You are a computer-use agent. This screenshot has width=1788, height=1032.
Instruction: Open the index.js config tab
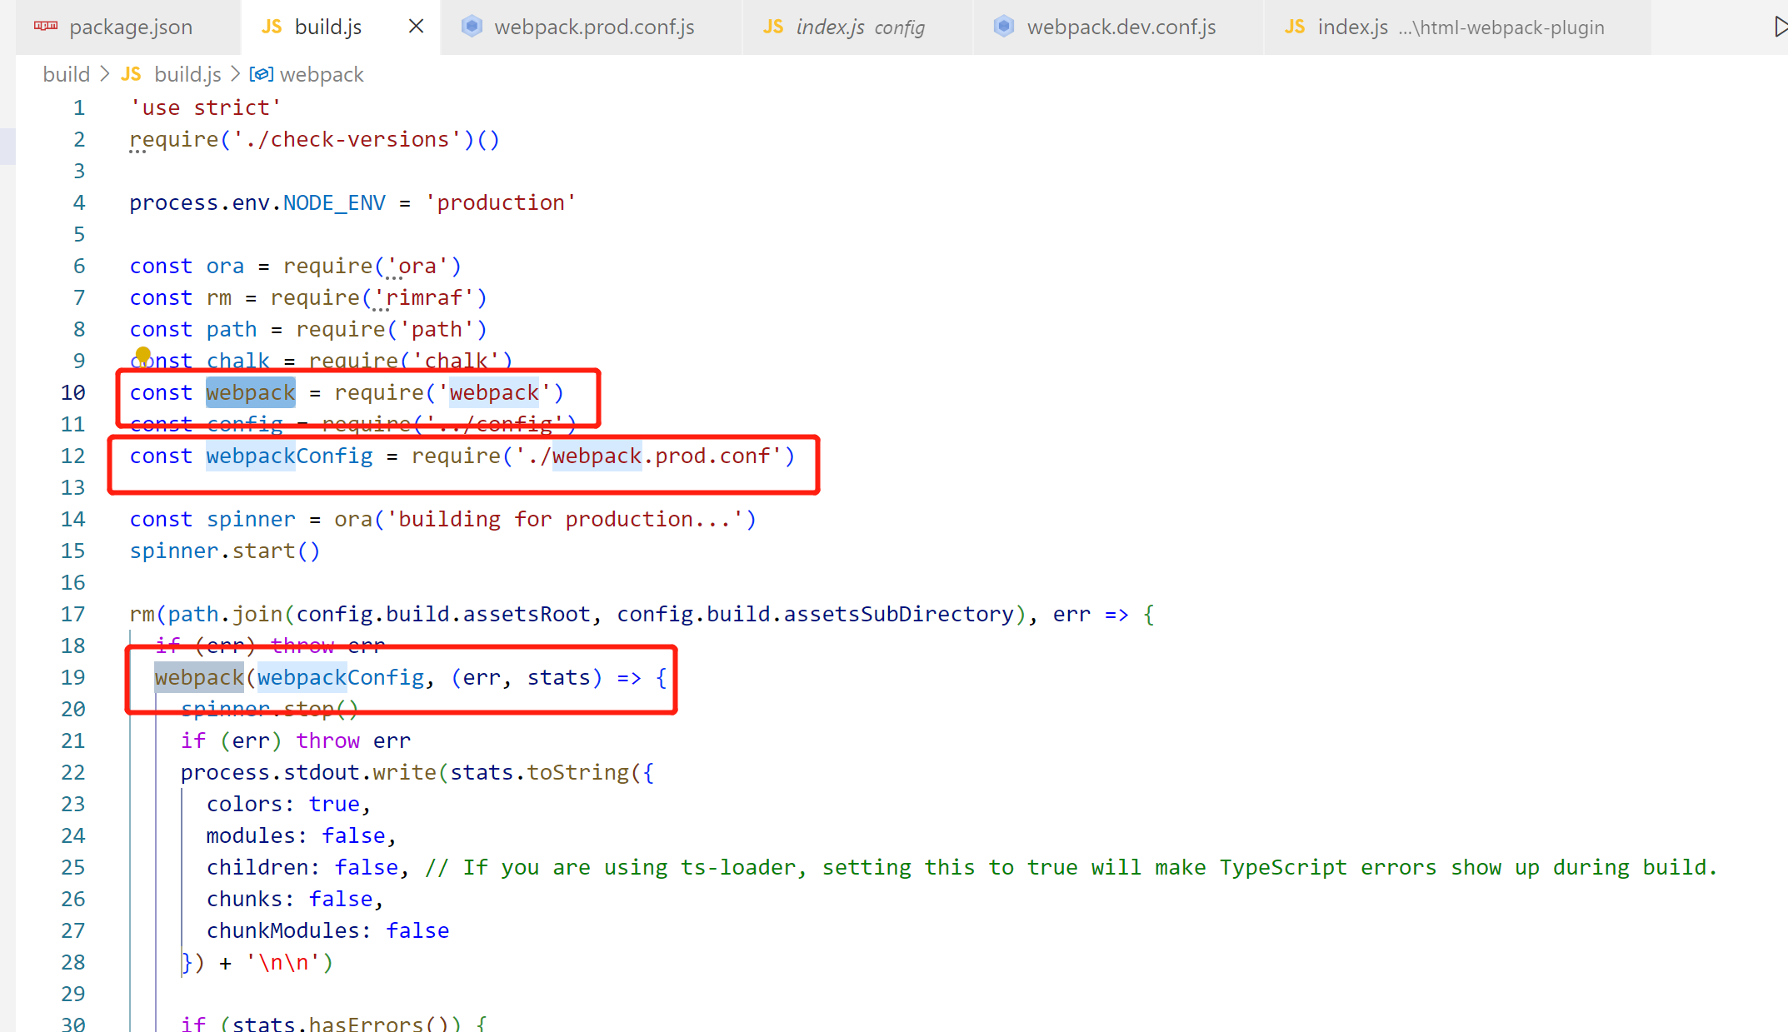859,27
